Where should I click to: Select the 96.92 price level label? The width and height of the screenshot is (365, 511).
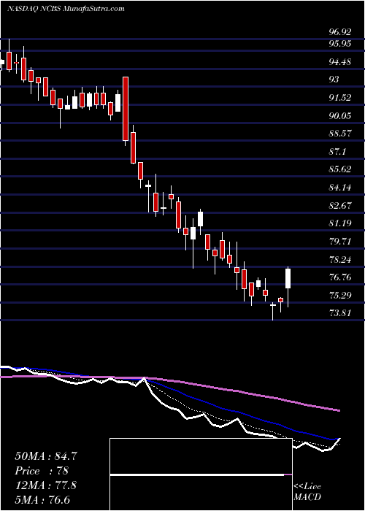tap(340, 32)
